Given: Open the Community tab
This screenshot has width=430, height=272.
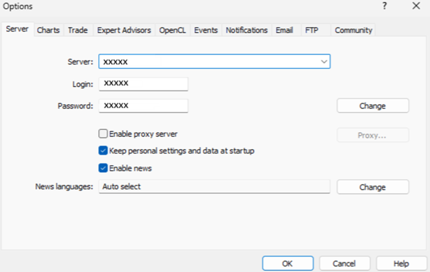Looking at the screenshot, I should click(353, 30).
